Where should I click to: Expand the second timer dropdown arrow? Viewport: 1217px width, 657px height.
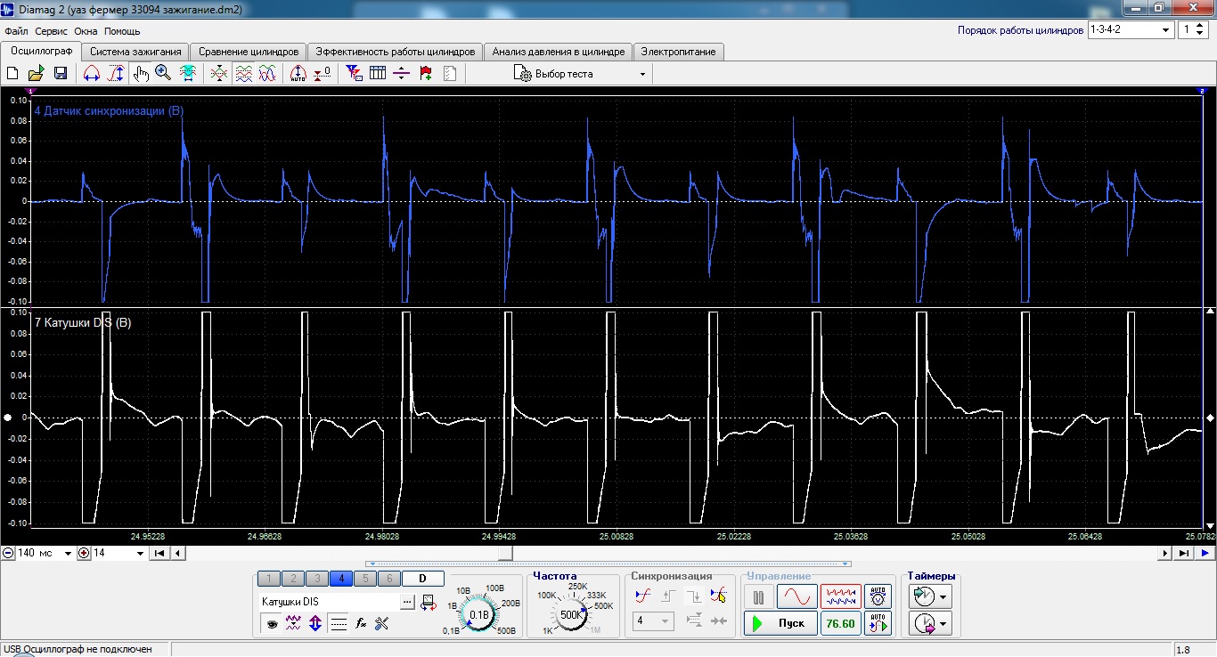[x=943, y=624]
